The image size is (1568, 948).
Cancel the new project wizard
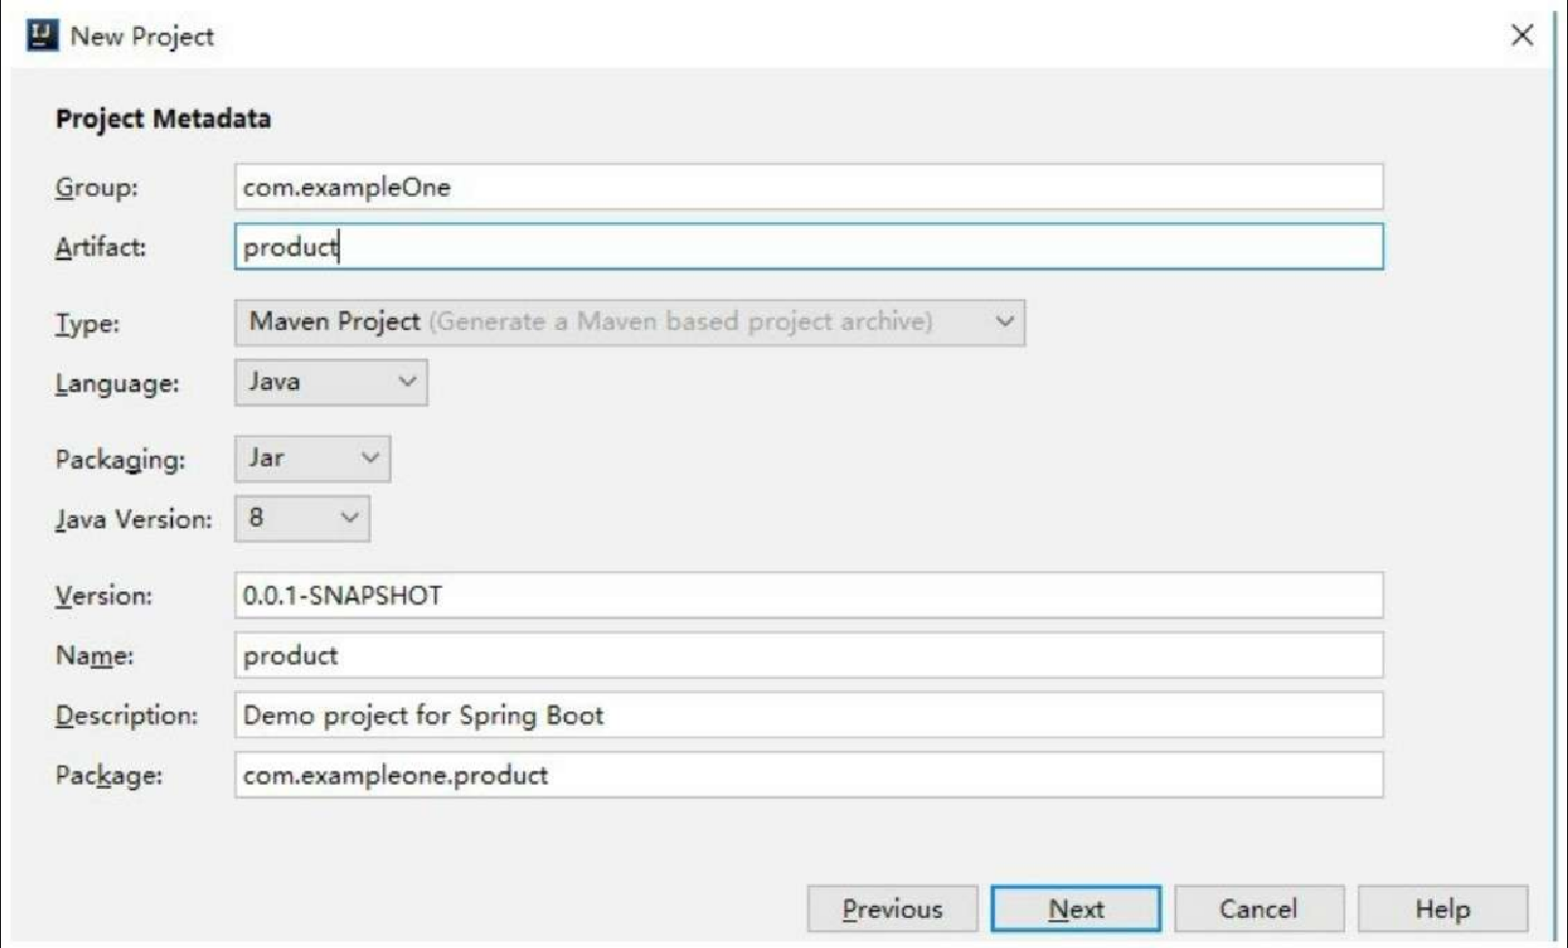coord(1259,909)
